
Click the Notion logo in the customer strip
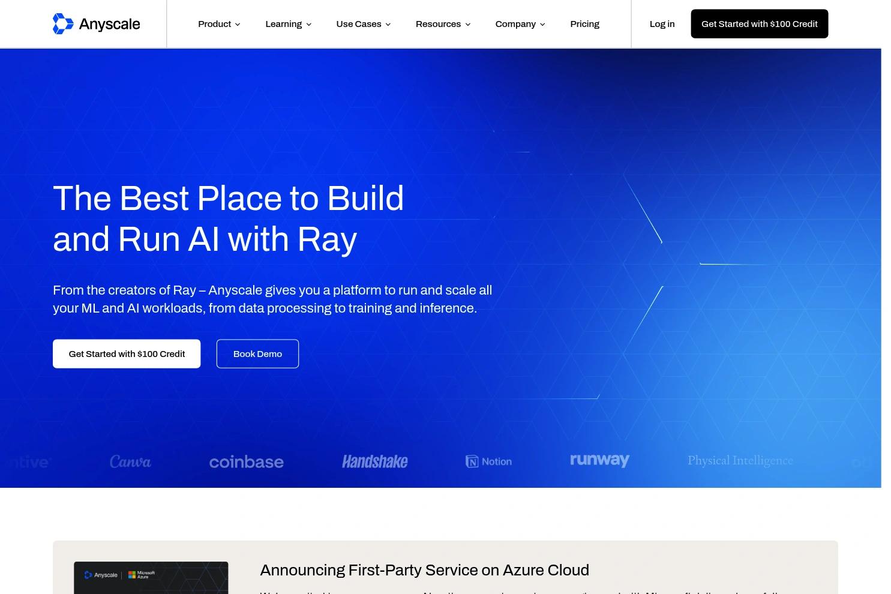tap(488, 461)
